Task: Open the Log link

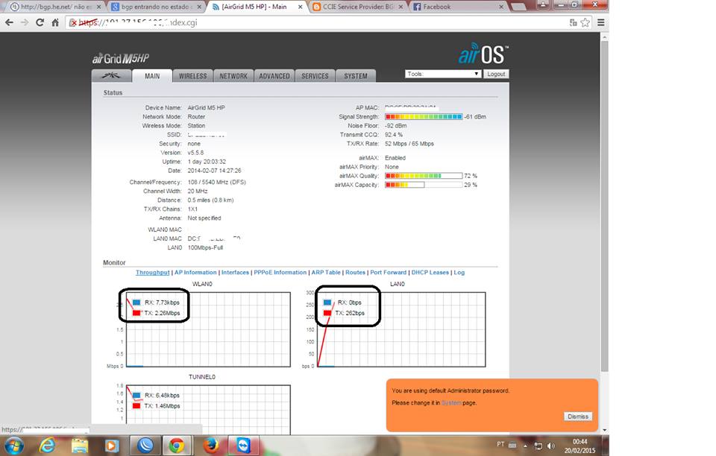Action: coord(459,272)
